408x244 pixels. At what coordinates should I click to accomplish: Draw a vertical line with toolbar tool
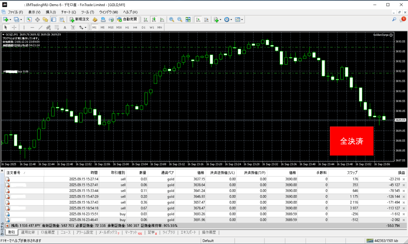pos(24,27)
